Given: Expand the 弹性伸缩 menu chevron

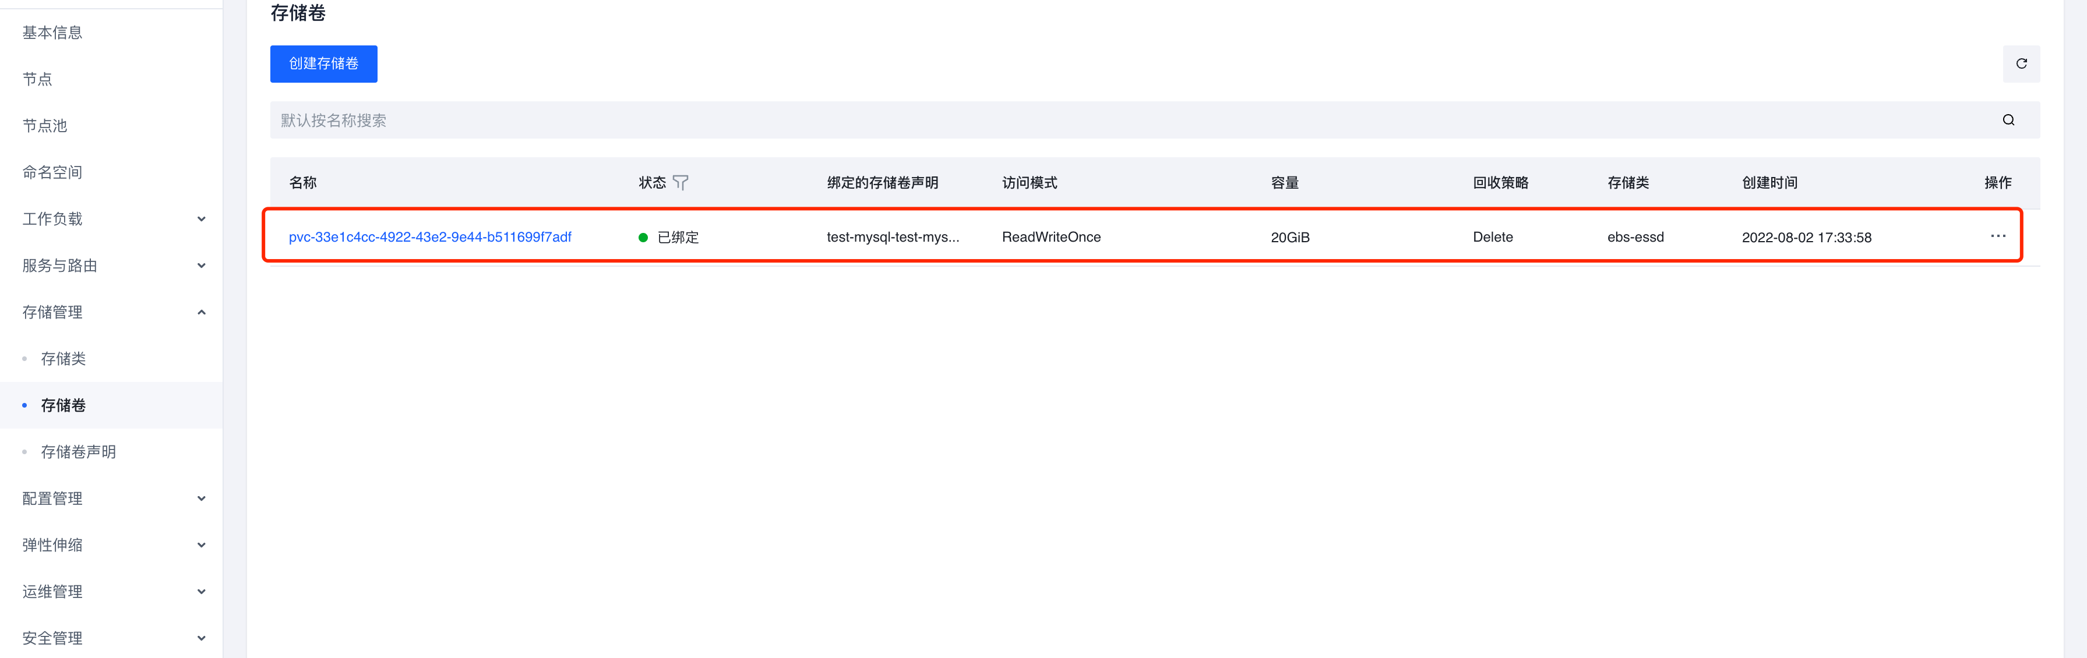Looking at the screenshot, I should pyautogui.click(x=202, y=544).
